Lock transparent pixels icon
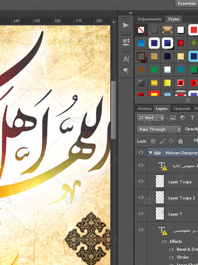Screen dimensions: 198x265 coord(153,141)
